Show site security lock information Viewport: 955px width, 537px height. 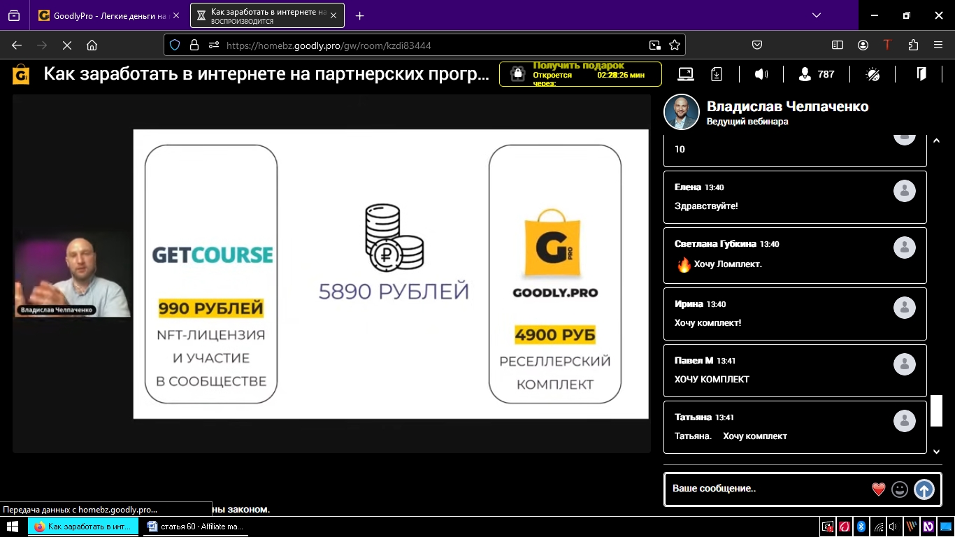(x=194, y=45)
